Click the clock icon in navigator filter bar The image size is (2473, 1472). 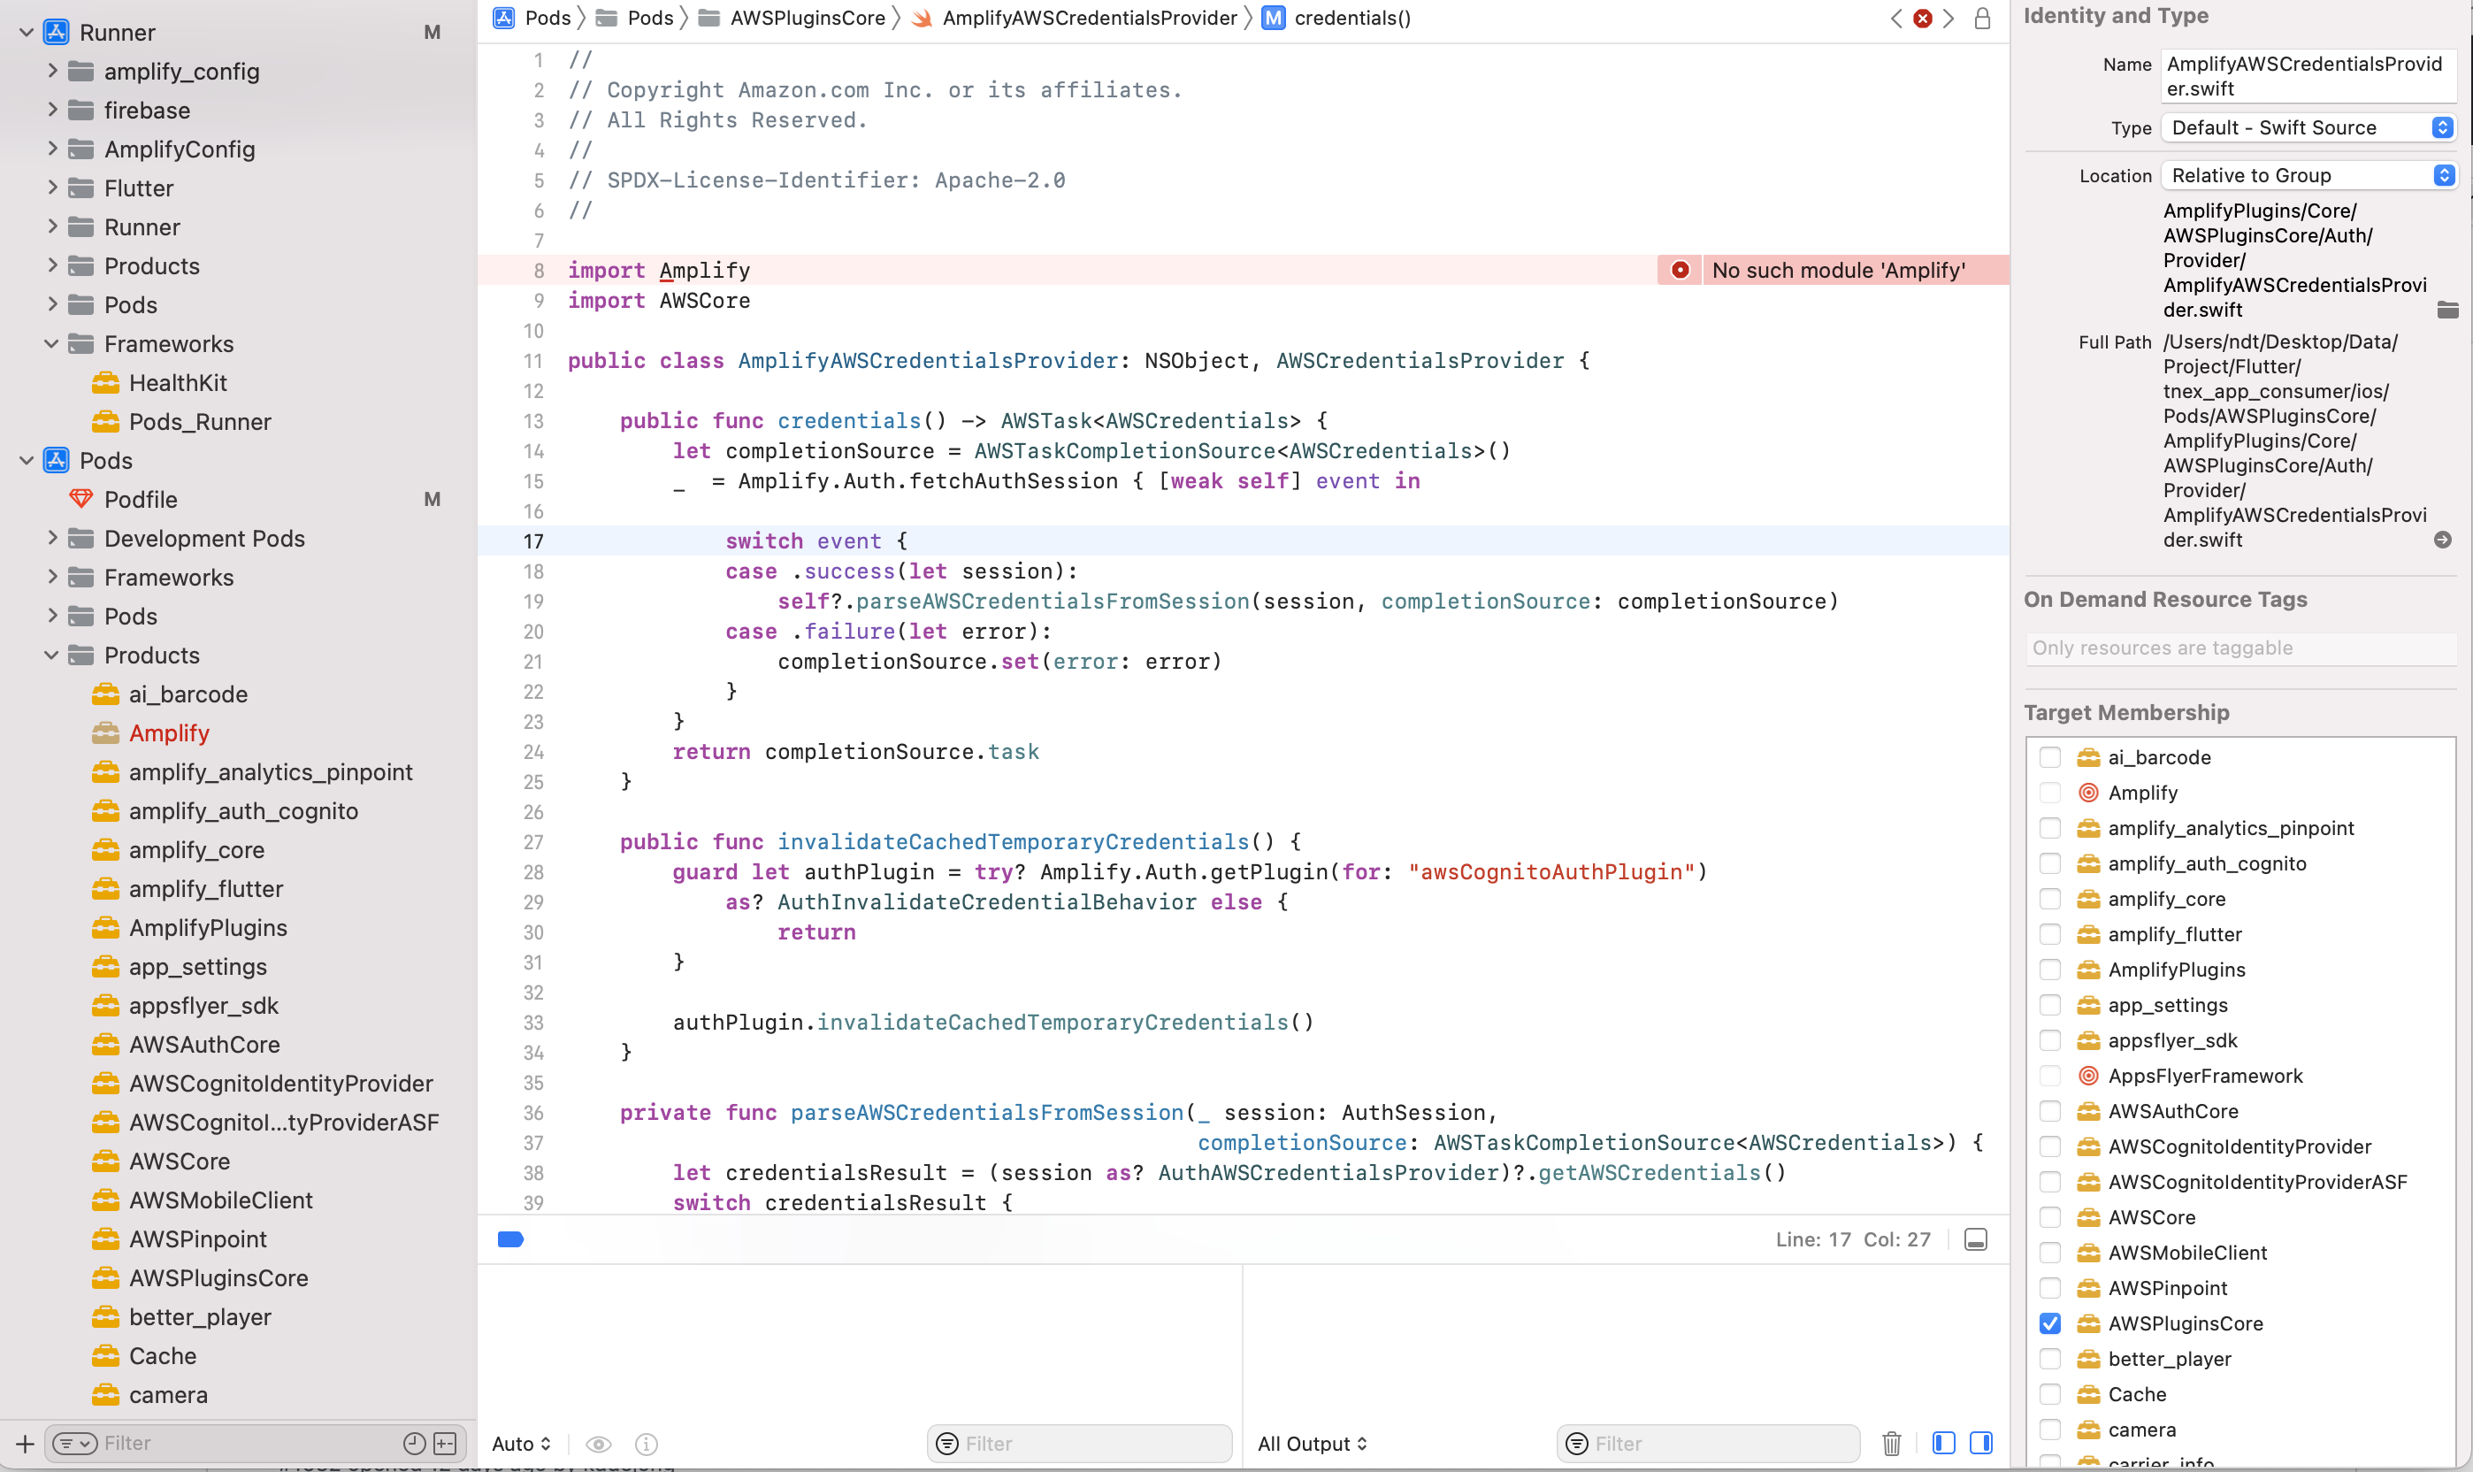(x=415, y=1443)
